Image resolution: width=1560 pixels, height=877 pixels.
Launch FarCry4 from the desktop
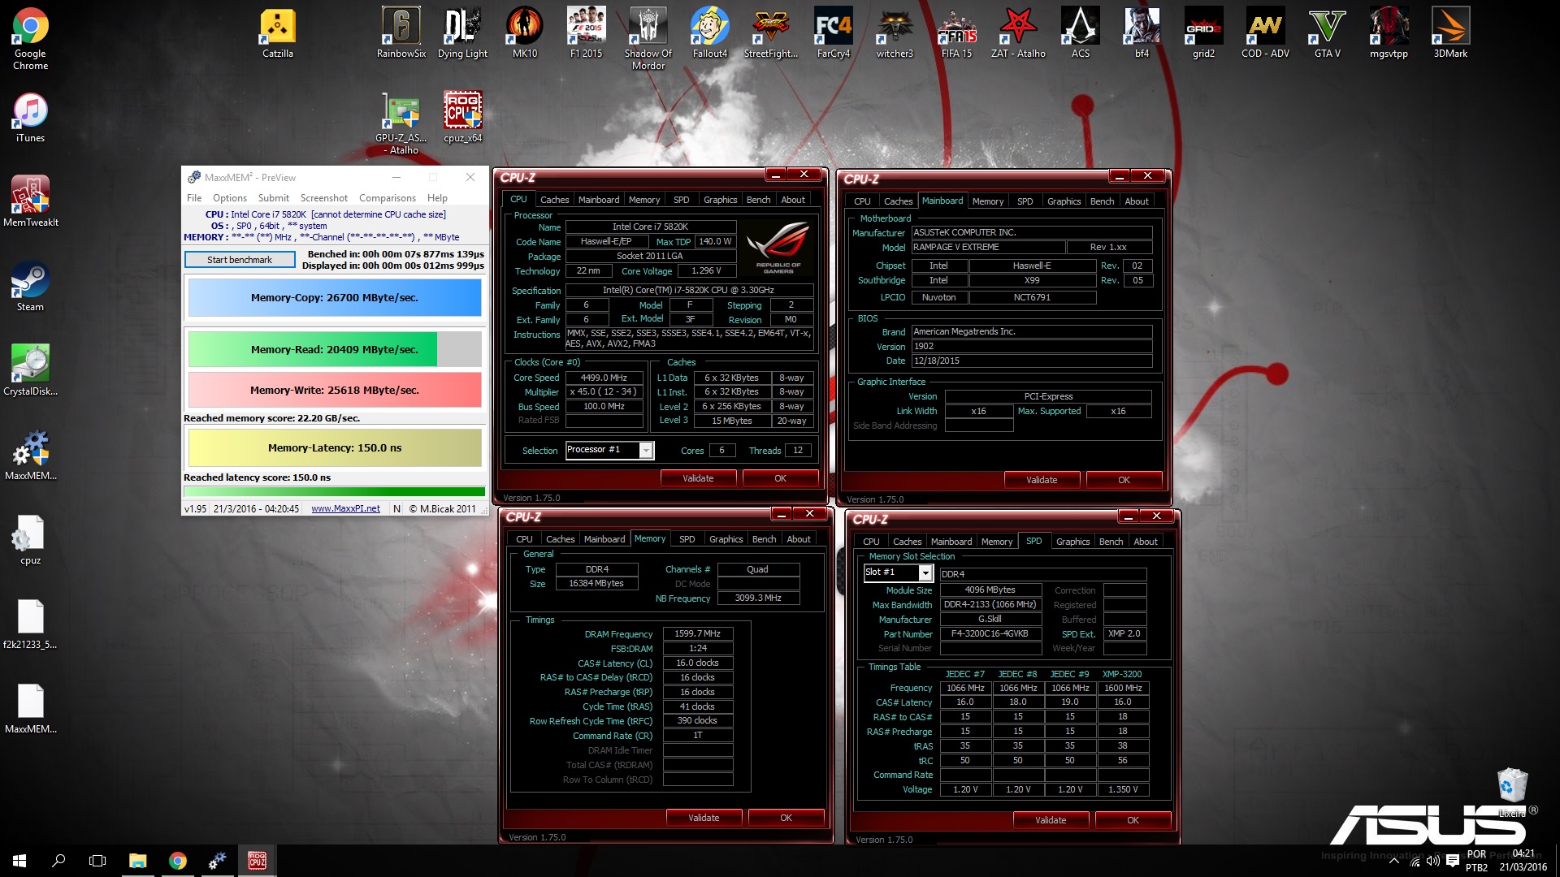(833, 33)
